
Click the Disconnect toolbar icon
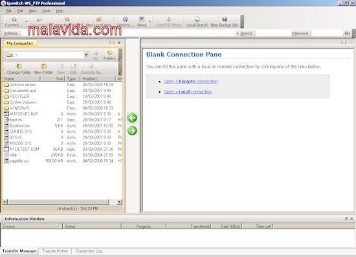coord(39,19)
